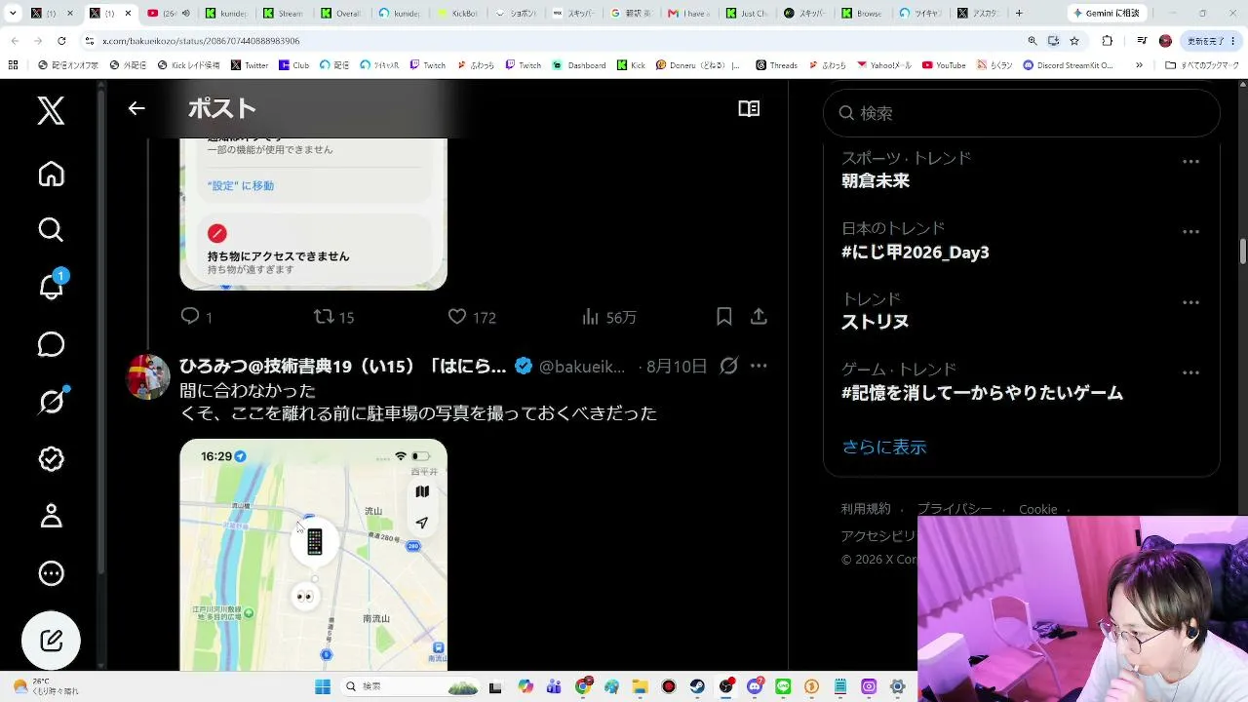This screenshot has width=1248, height=702.
Task: Open the map screenshot showing 16:29
Action: pyautogui.click(x=313, y=555)
